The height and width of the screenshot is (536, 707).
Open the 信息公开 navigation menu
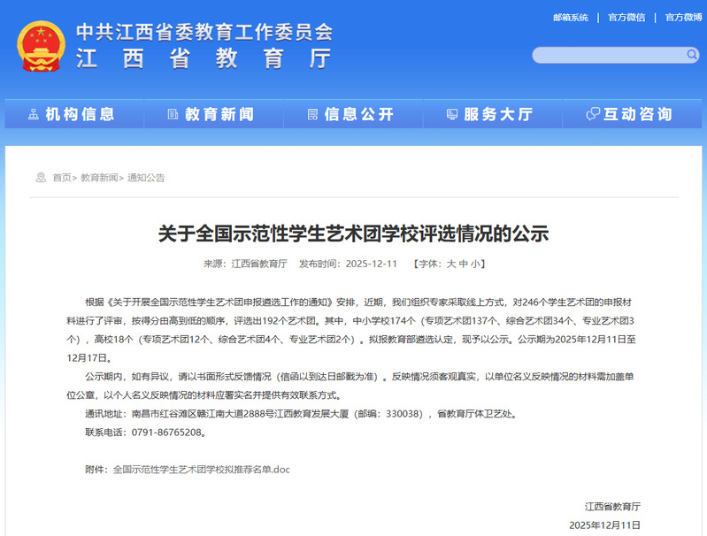click(x=358, y=114)
